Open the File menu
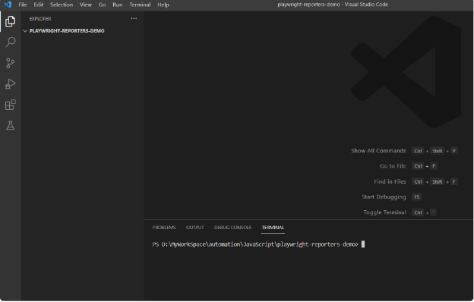This screenshot has height=302, width=474. pos(23,5)
